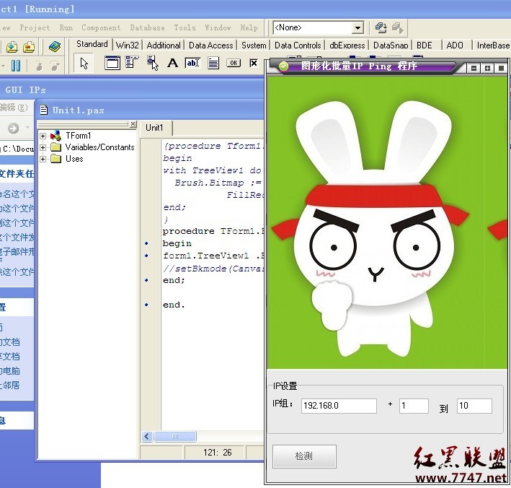Viewport: 511px width, 488px height.
Task: Open the 编辑(E) menu in GUI IPs window
Action: pos(14,108)
